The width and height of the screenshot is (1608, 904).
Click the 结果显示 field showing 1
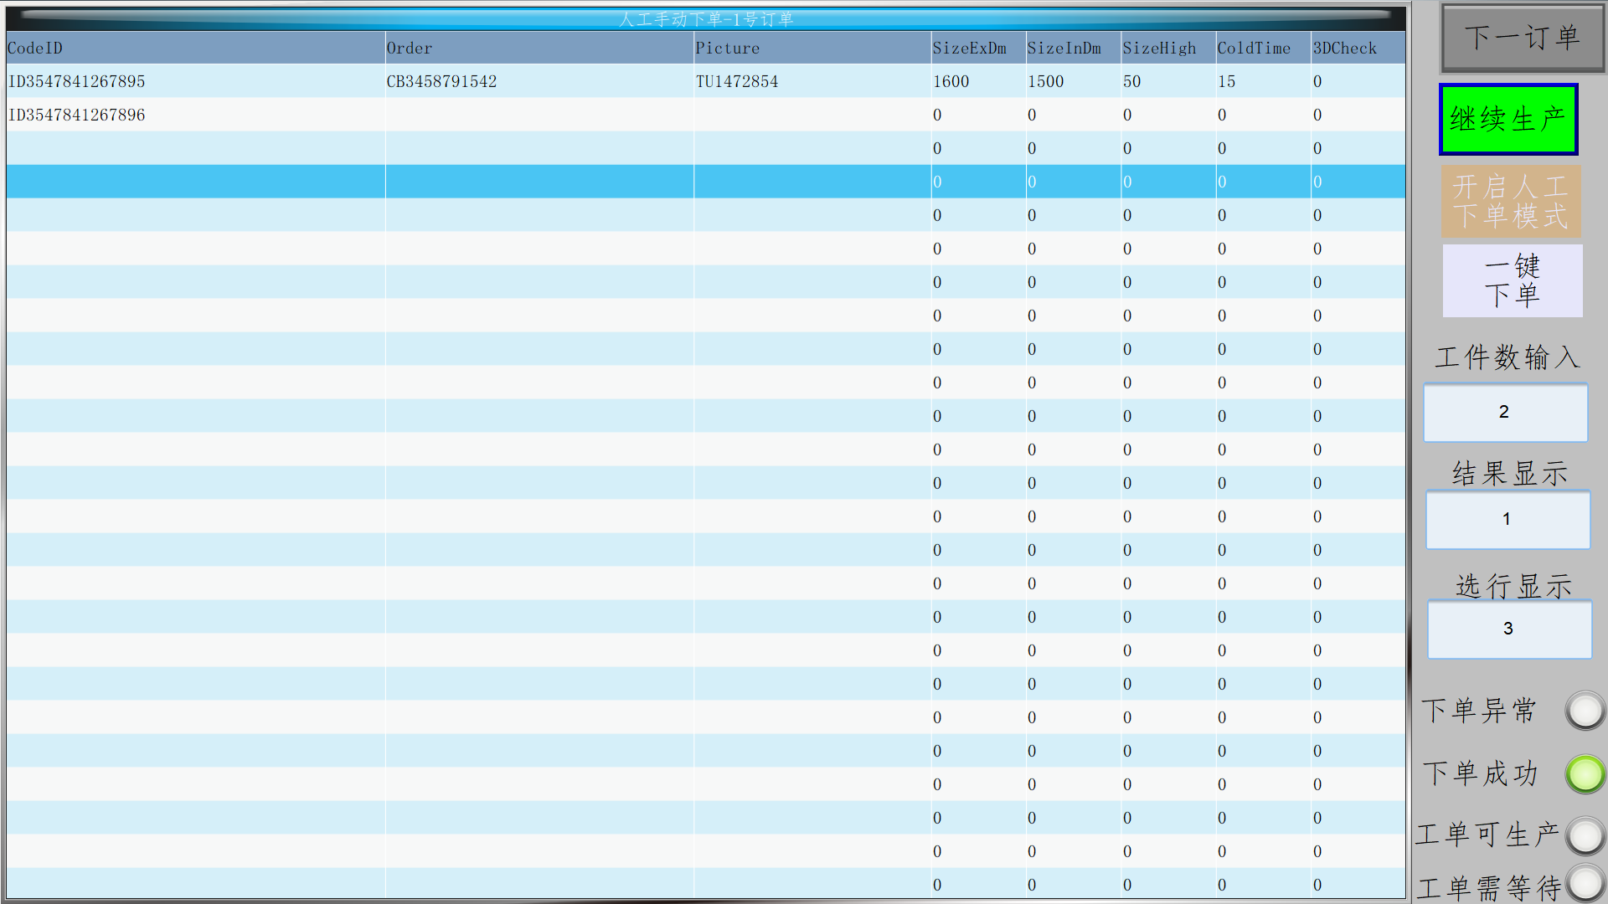(1507, 519)
